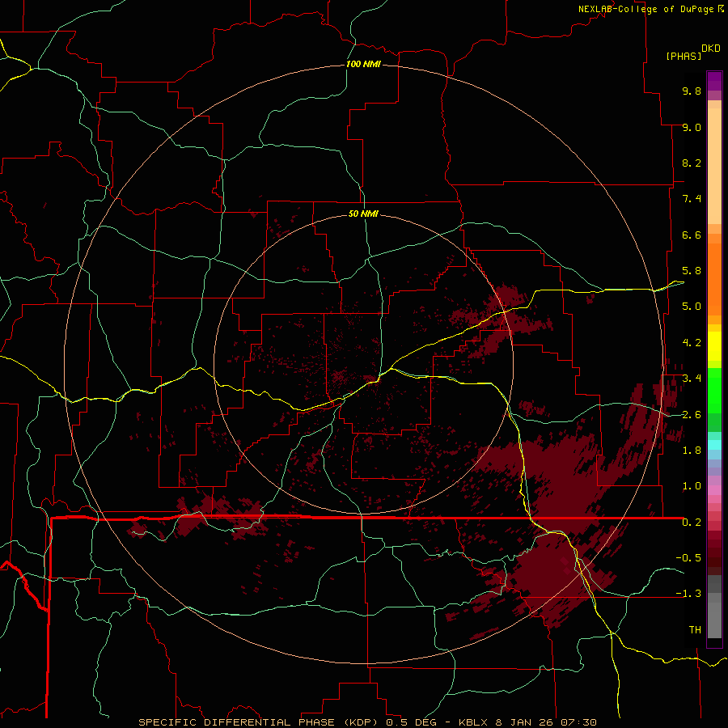Select the 6.6 scale value
728x728 pixels.
(x=692, y=235)
